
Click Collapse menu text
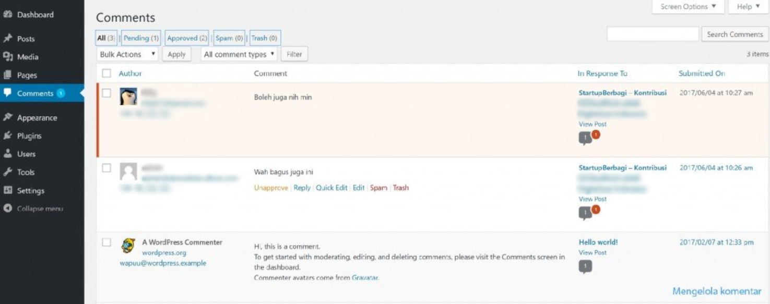point(40,209)
